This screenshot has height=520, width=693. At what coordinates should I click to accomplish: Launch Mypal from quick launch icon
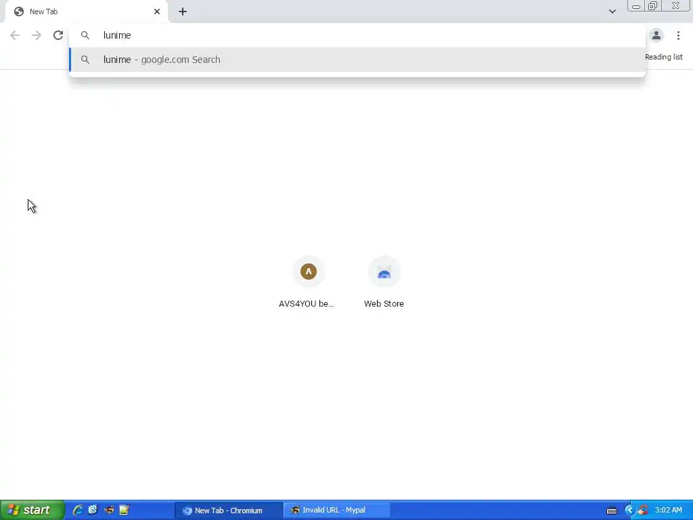[109, 510]
